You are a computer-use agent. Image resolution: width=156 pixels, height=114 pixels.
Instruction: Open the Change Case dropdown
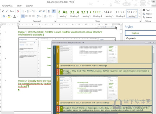(x=12, y=11)
